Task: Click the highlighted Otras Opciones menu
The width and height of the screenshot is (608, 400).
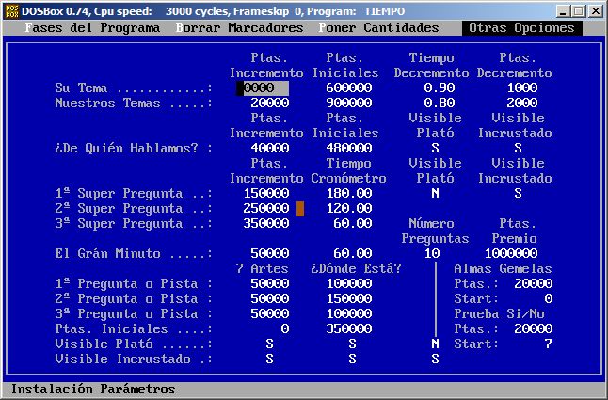Action: tap(520, 28)
